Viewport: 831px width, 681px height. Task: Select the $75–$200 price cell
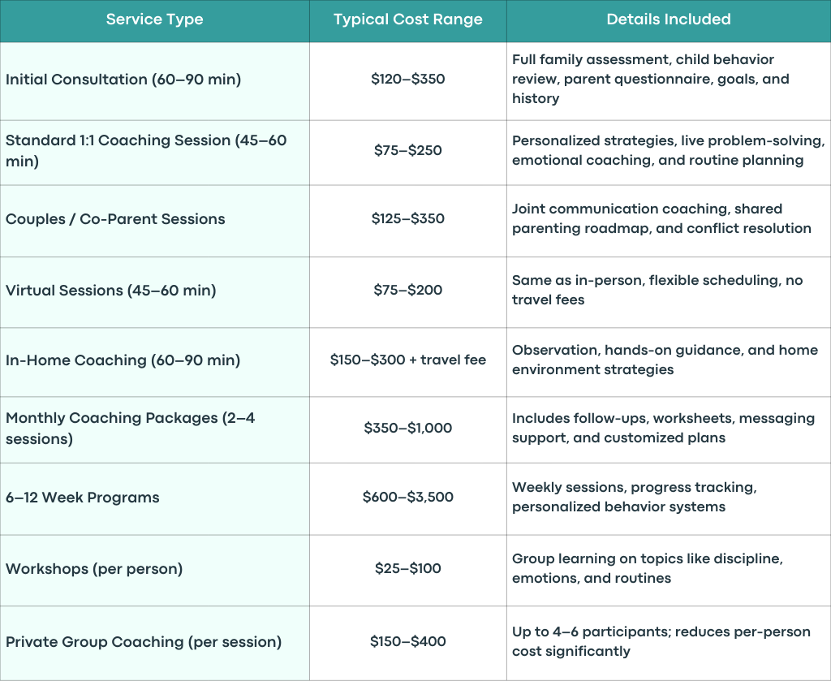click(408, 292)
